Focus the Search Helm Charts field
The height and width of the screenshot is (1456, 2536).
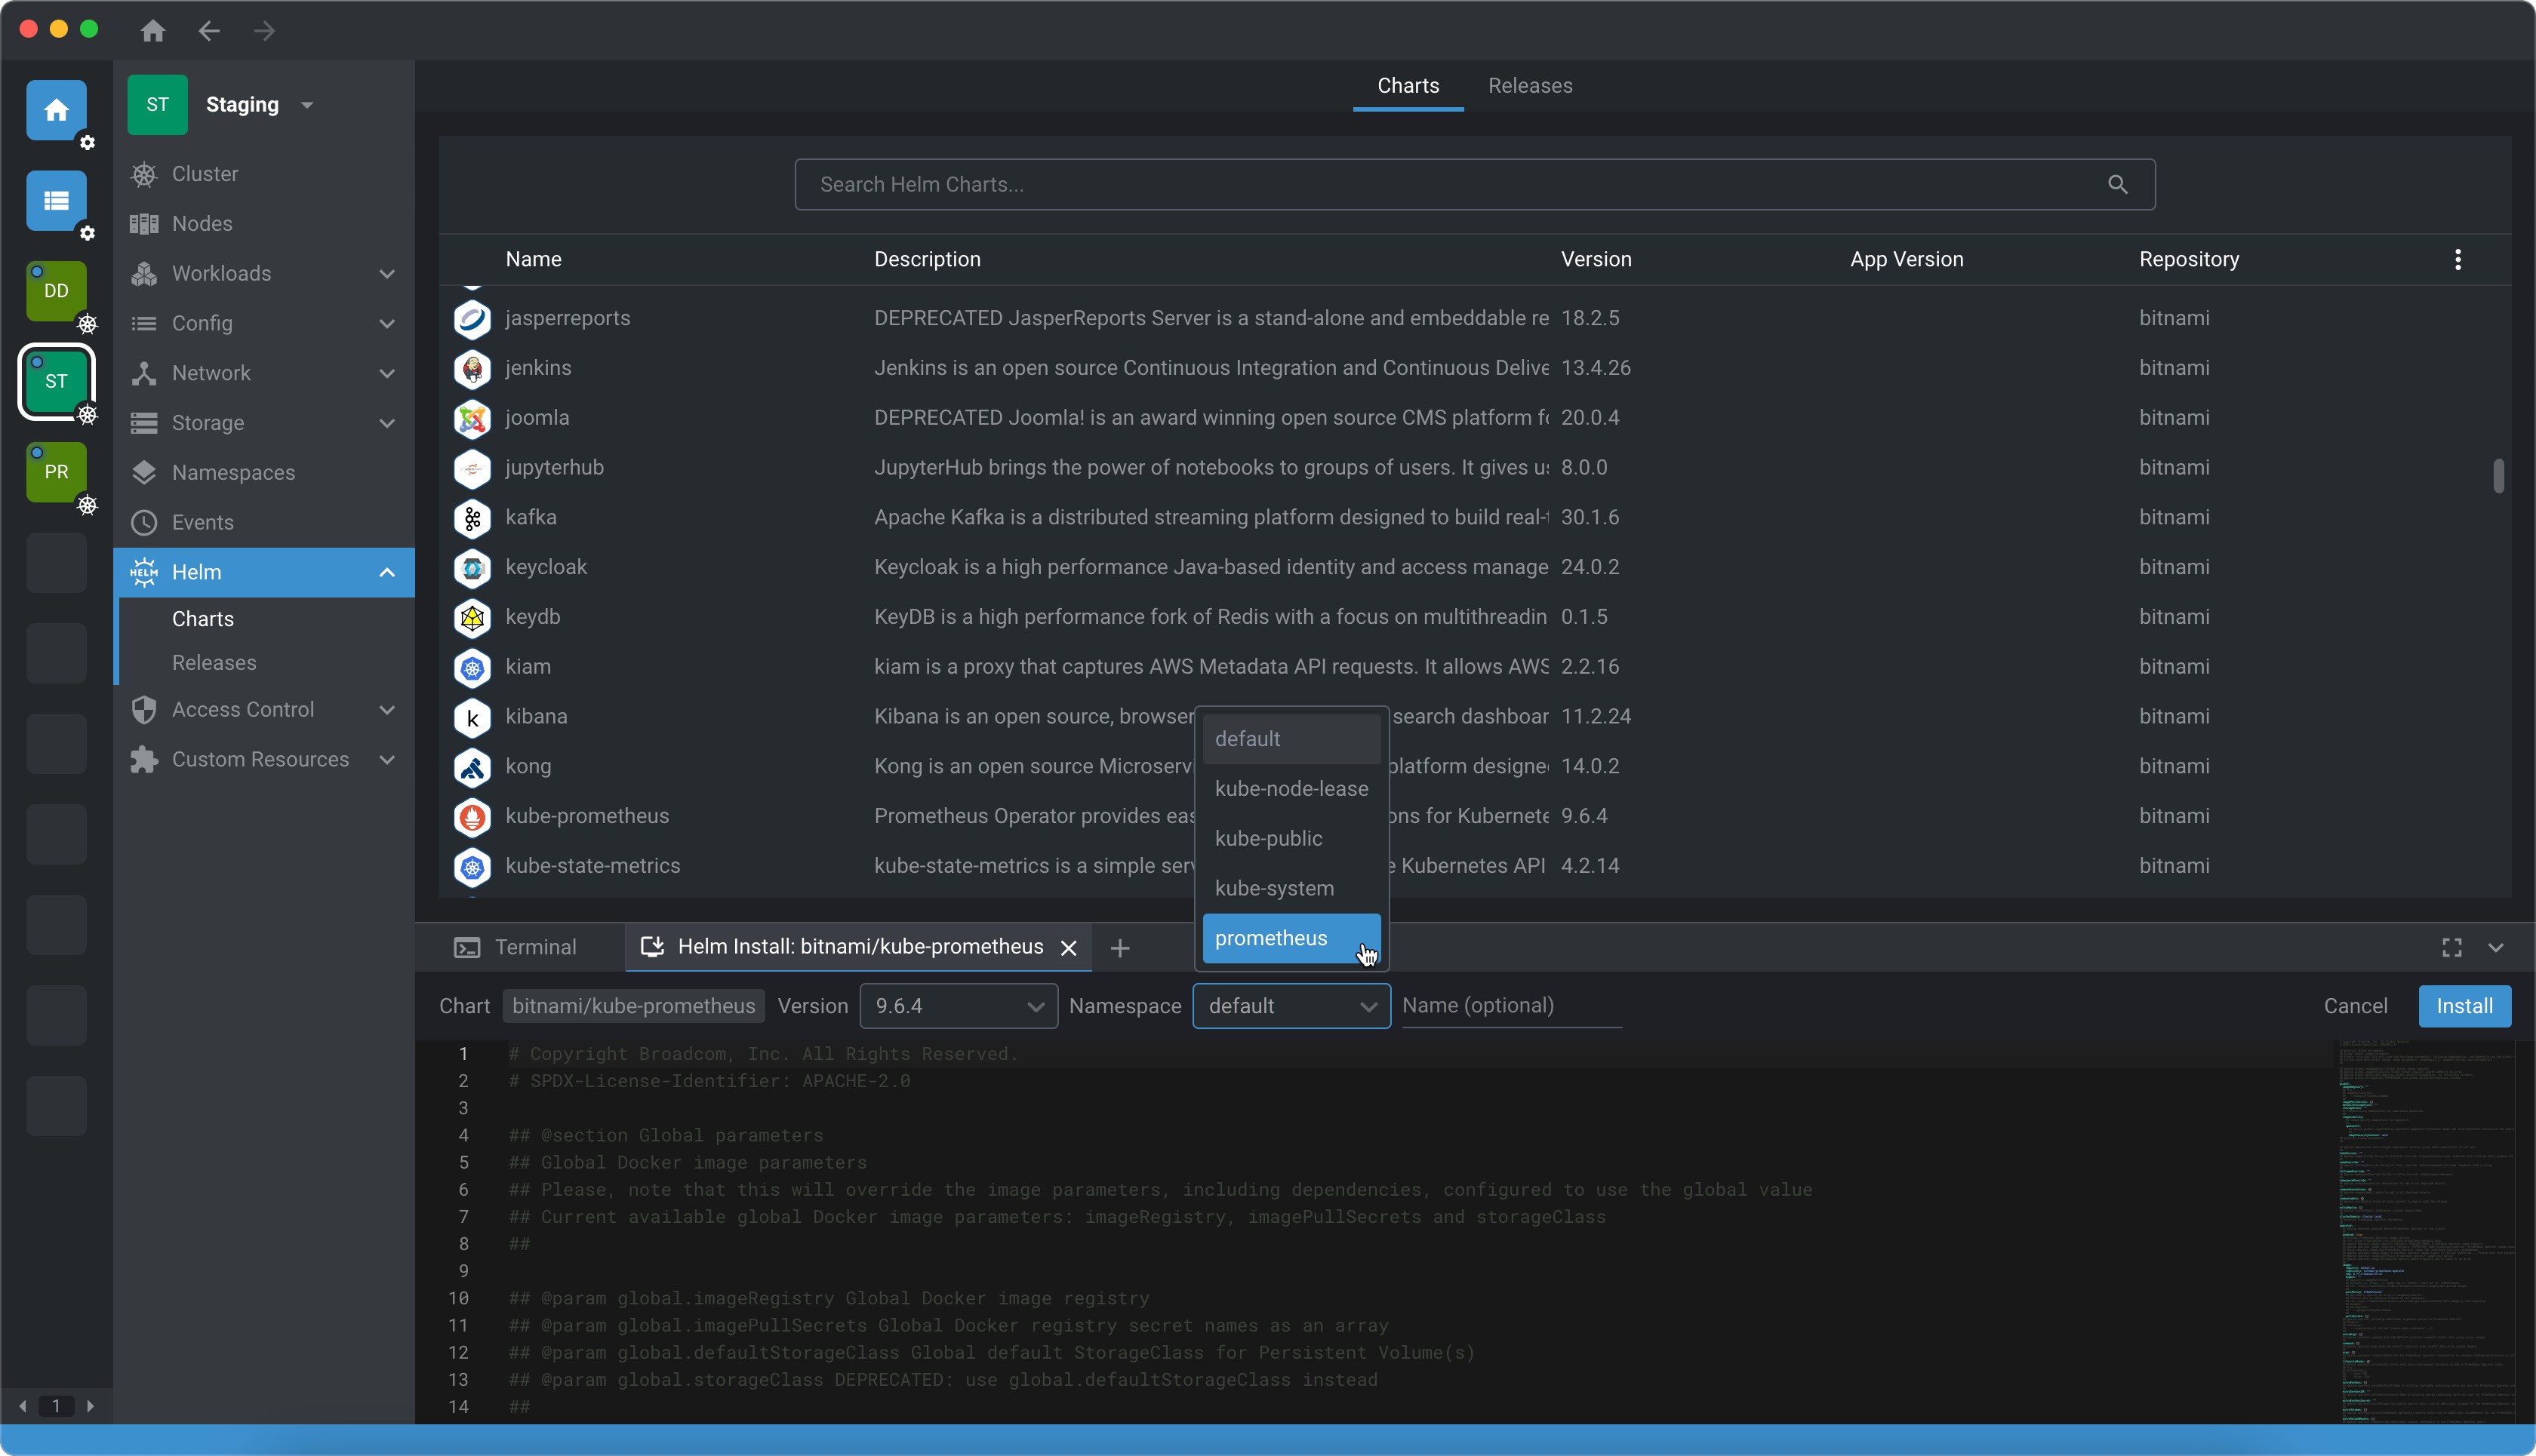tap(1451, 184)
